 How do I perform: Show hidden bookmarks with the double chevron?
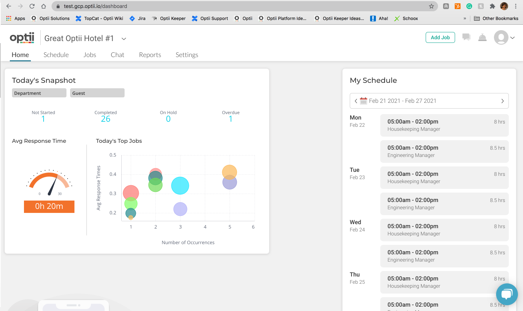click(465, 19)
